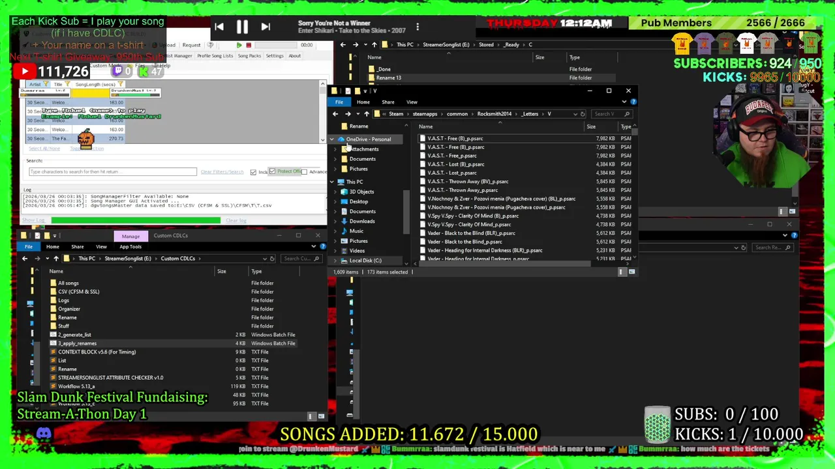Go up one level in V explorer window

click(x=367, y=114)
